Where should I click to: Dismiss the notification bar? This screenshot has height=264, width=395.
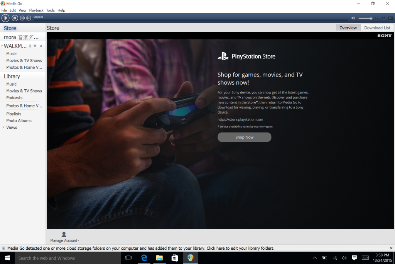point(391,249)
